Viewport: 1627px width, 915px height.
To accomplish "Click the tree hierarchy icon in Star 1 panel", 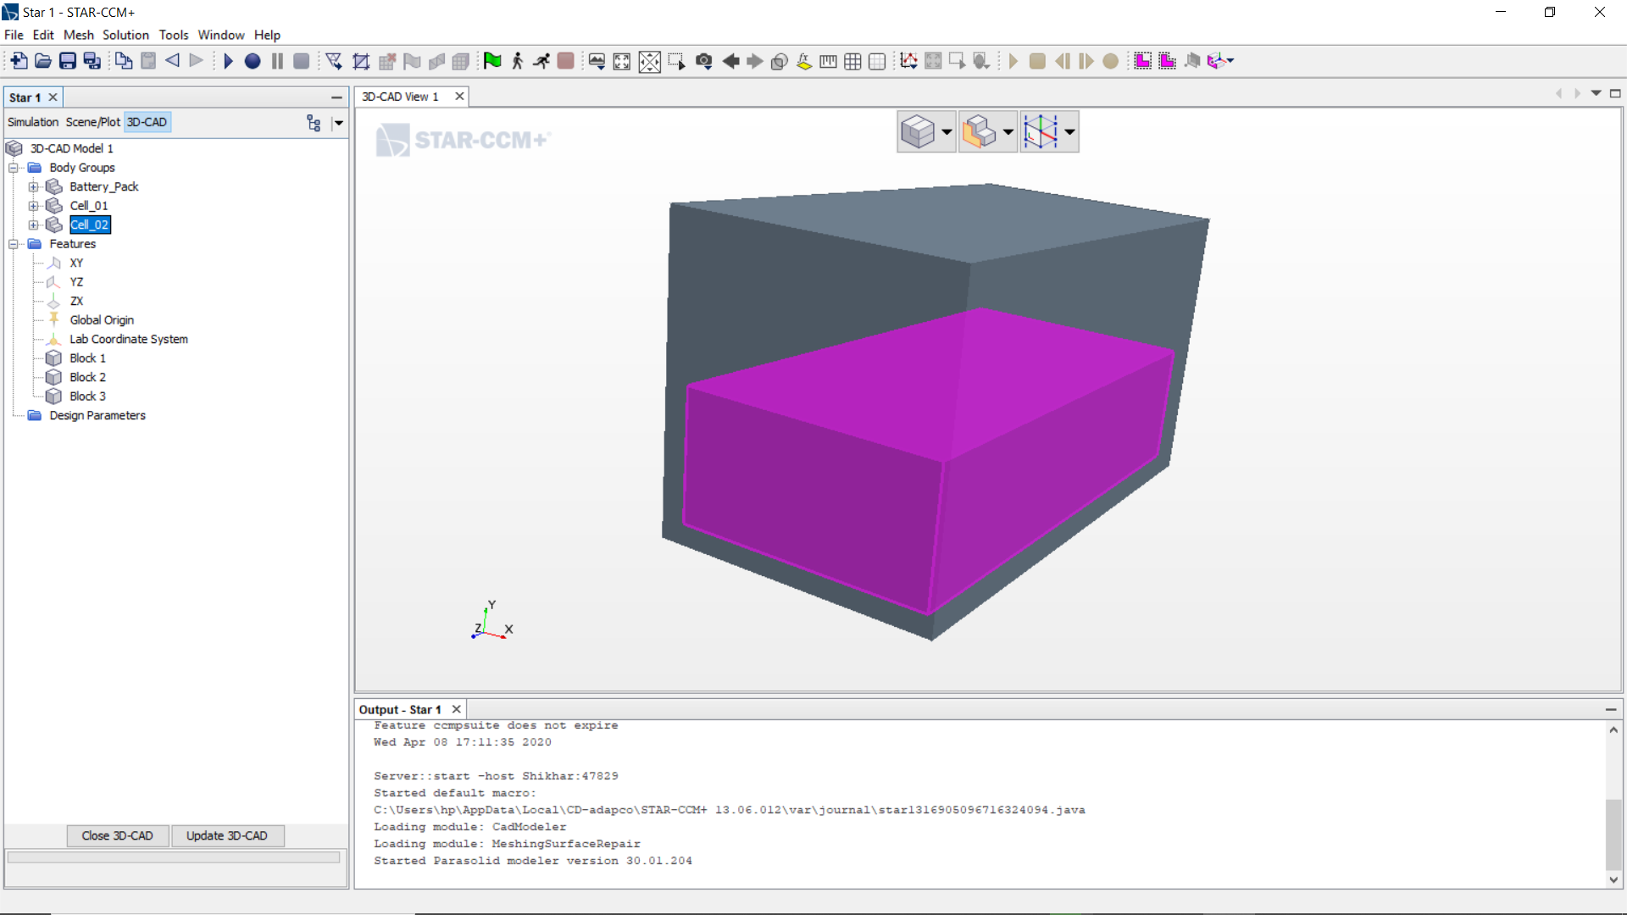I will (x=314, y=123).
